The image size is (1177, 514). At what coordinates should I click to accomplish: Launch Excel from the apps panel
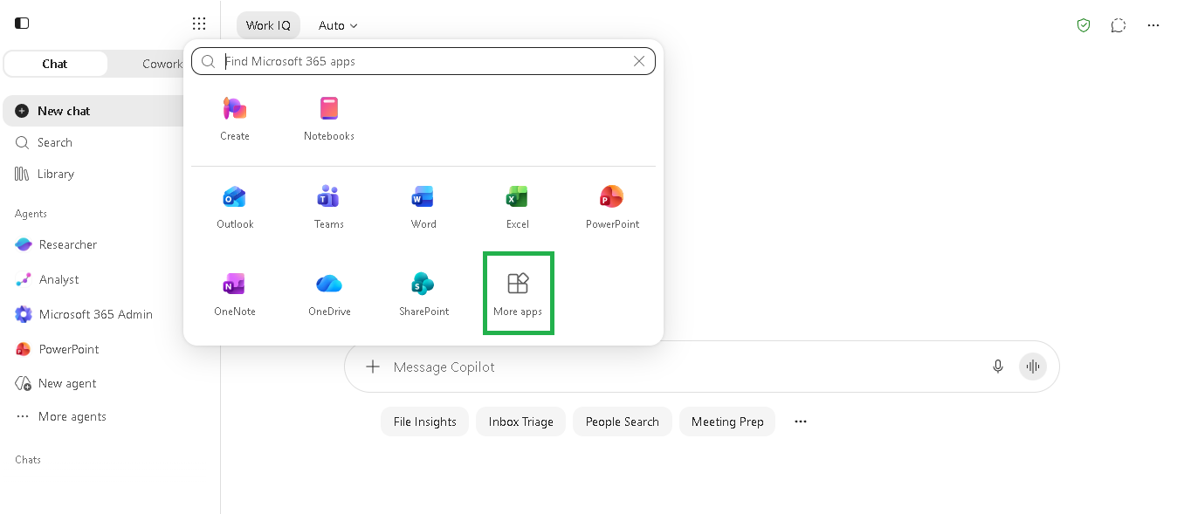[x=518, y=207]
